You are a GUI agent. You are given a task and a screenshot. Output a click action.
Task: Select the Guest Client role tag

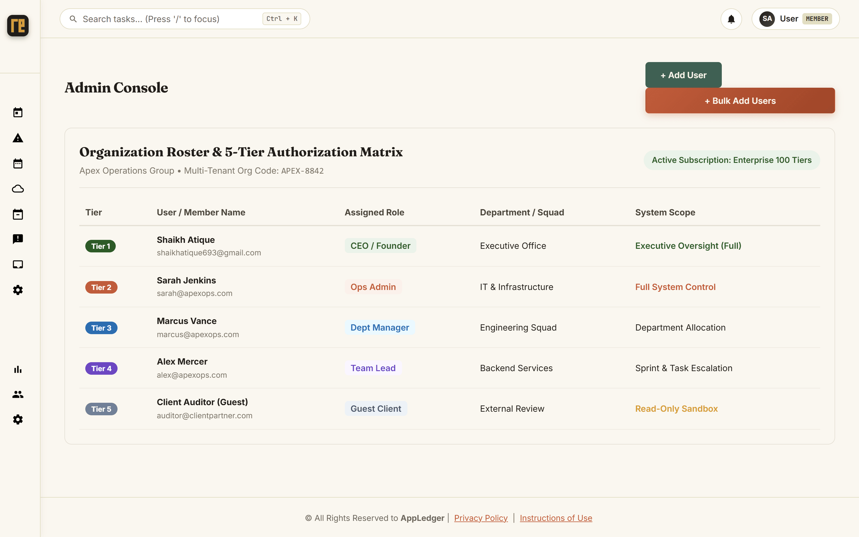click(x=376, y=408)
